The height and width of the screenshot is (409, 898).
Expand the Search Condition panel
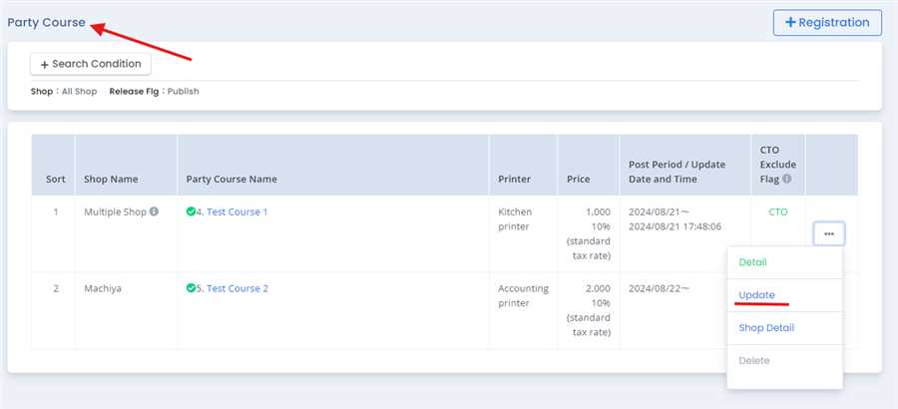click(x=91, y=64)
